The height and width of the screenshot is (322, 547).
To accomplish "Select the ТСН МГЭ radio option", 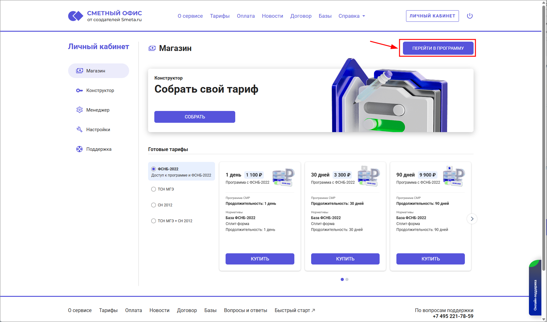I will [x=153, y=189].
